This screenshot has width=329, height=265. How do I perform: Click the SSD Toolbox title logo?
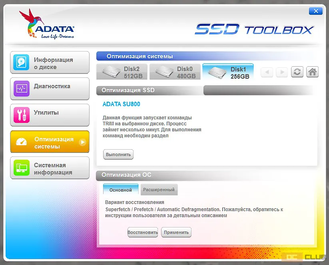[254, 29]
